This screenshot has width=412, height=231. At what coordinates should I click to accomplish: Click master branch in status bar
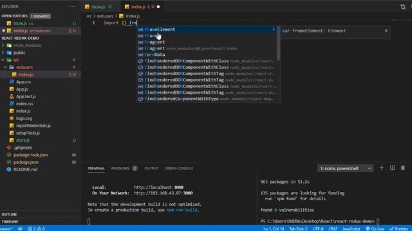[x=6, y=228]
